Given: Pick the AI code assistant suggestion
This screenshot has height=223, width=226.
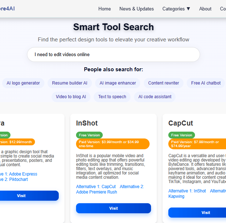Looking at the screenshot, I should 155,97.
